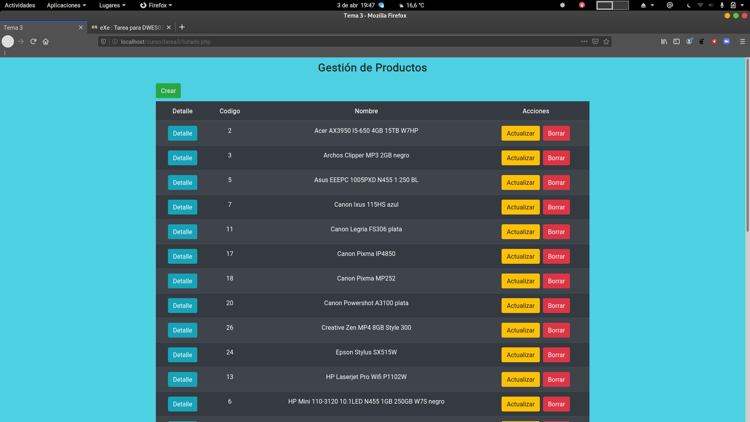The image size is (750, 422).
Task: Click Borrar for Creative Zen MP4
Action: click(x=556, y=330)
